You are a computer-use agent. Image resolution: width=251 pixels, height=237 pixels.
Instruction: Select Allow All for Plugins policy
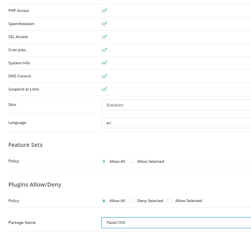click(x=104, y=201)
